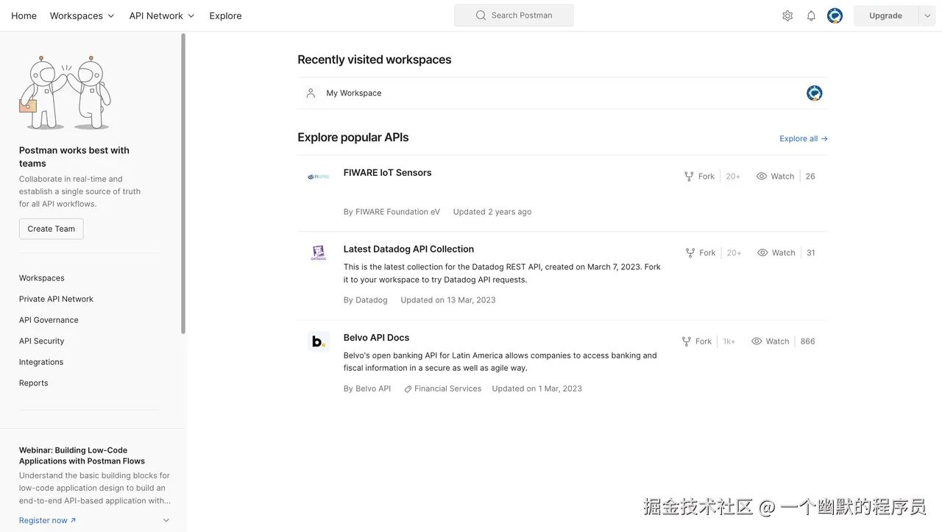Focus the Search Postman field
Viewport: 942px width, 532px height.
[x=514, y=15]
